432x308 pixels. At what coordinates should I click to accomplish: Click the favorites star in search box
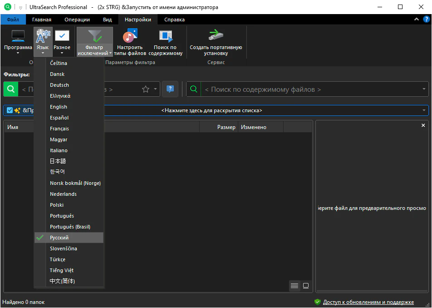tap(146, 89)
